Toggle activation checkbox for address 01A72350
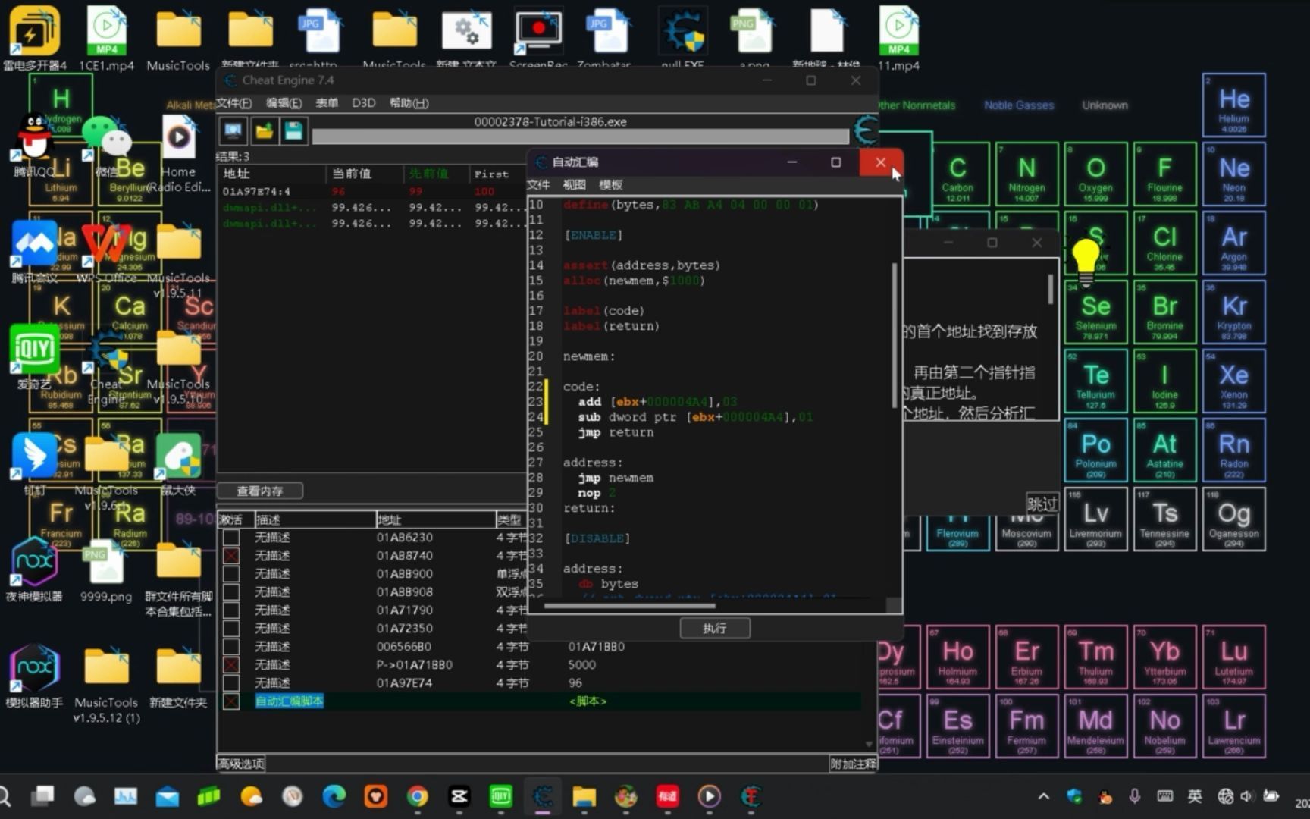1310x819 pixels. [231, 629]
